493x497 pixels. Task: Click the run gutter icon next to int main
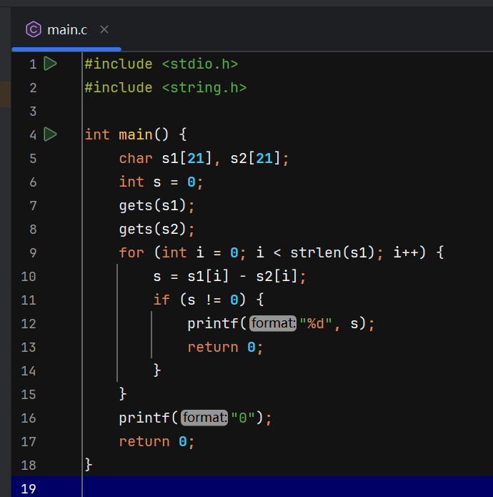50,134
